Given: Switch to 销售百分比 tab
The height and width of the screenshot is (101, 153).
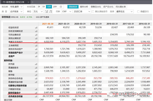Looking at the screenshot, I should tap(96, 7).
